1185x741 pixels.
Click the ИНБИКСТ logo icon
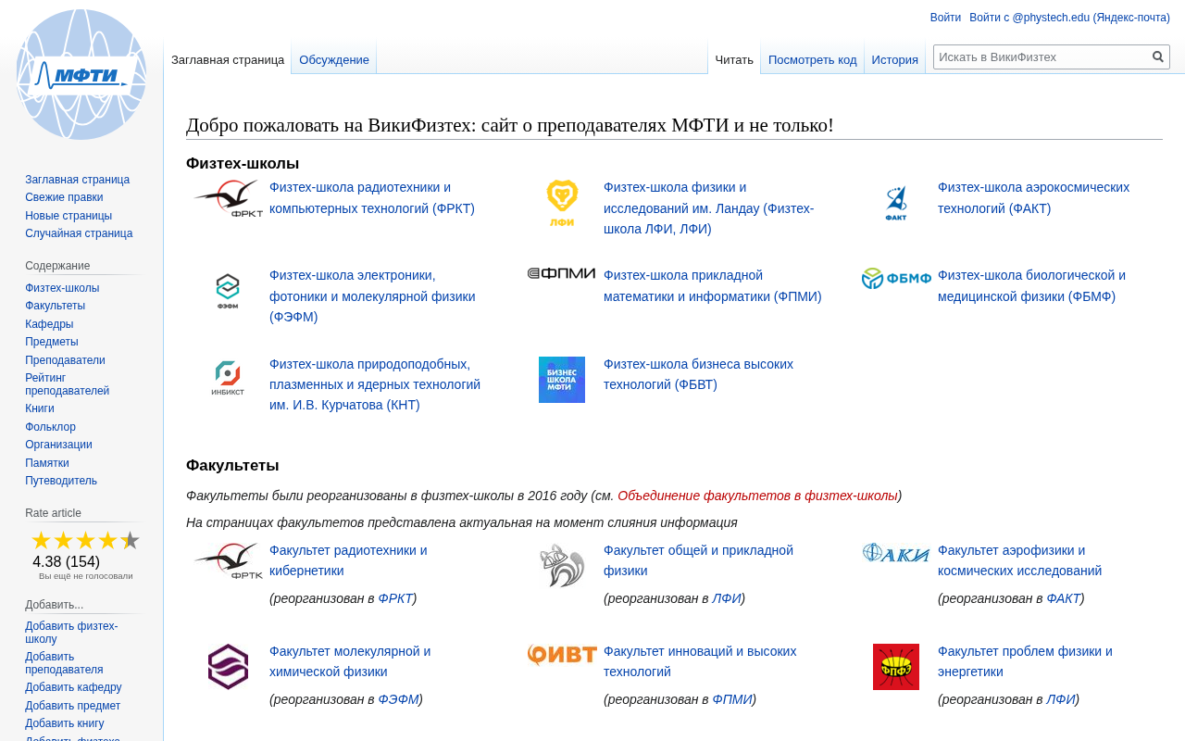(x=228, y=378)
